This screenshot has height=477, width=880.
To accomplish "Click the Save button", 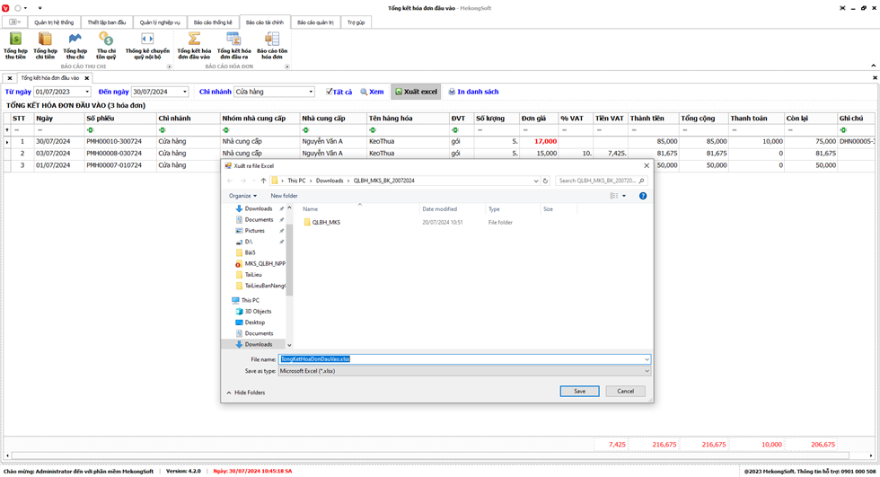I will click(x=579, y=391).
